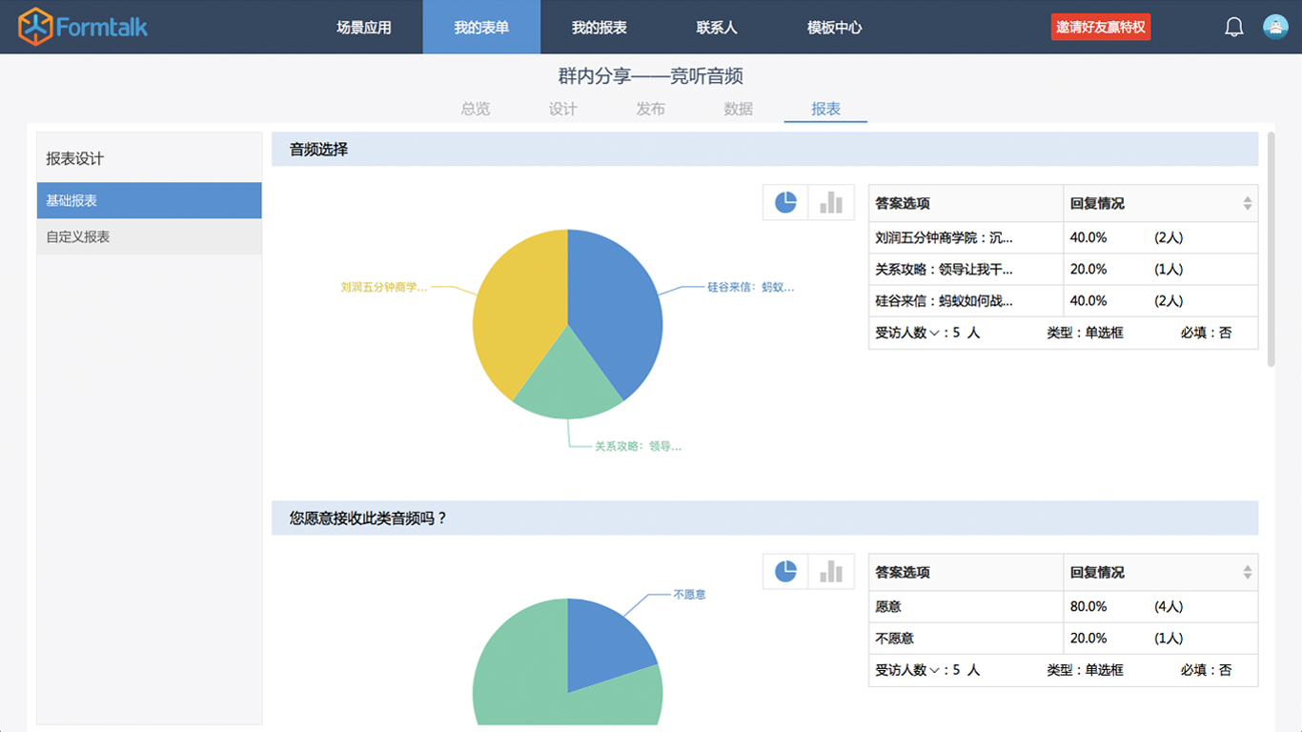Click the 报表设计 sidebar title
The image size is (1302, 732).
pyautogui.click(x=74, y=158)
